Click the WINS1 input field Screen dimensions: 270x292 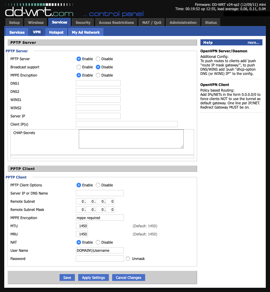(x=98, y=100)
